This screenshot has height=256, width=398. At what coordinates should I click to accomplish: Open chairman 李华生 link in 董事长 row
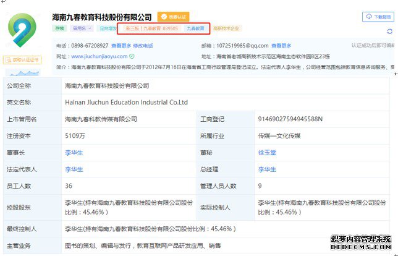(74, 153)
